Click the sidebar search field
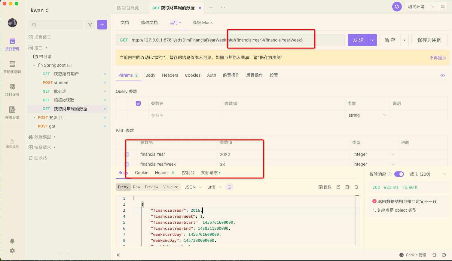 pos(56,25)
